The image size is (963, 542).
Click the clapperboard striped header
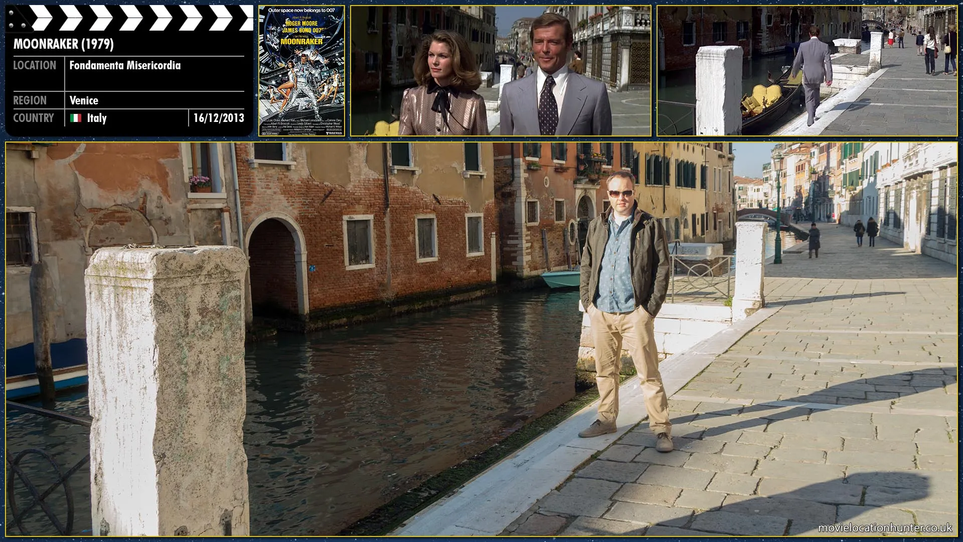[x=140, y=18]
